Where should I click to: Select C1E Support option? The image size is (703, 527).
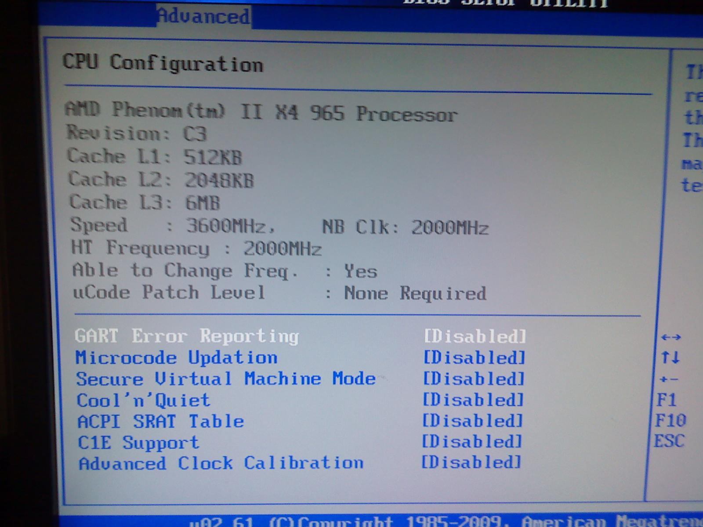138,442
